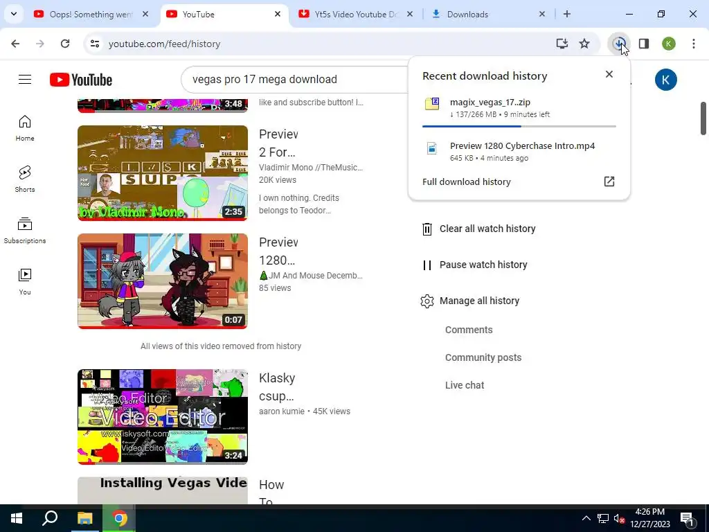Screen dimensions: 709x532
Task: Click the magix_vegas_17 zip file icon
Action: 432,104
